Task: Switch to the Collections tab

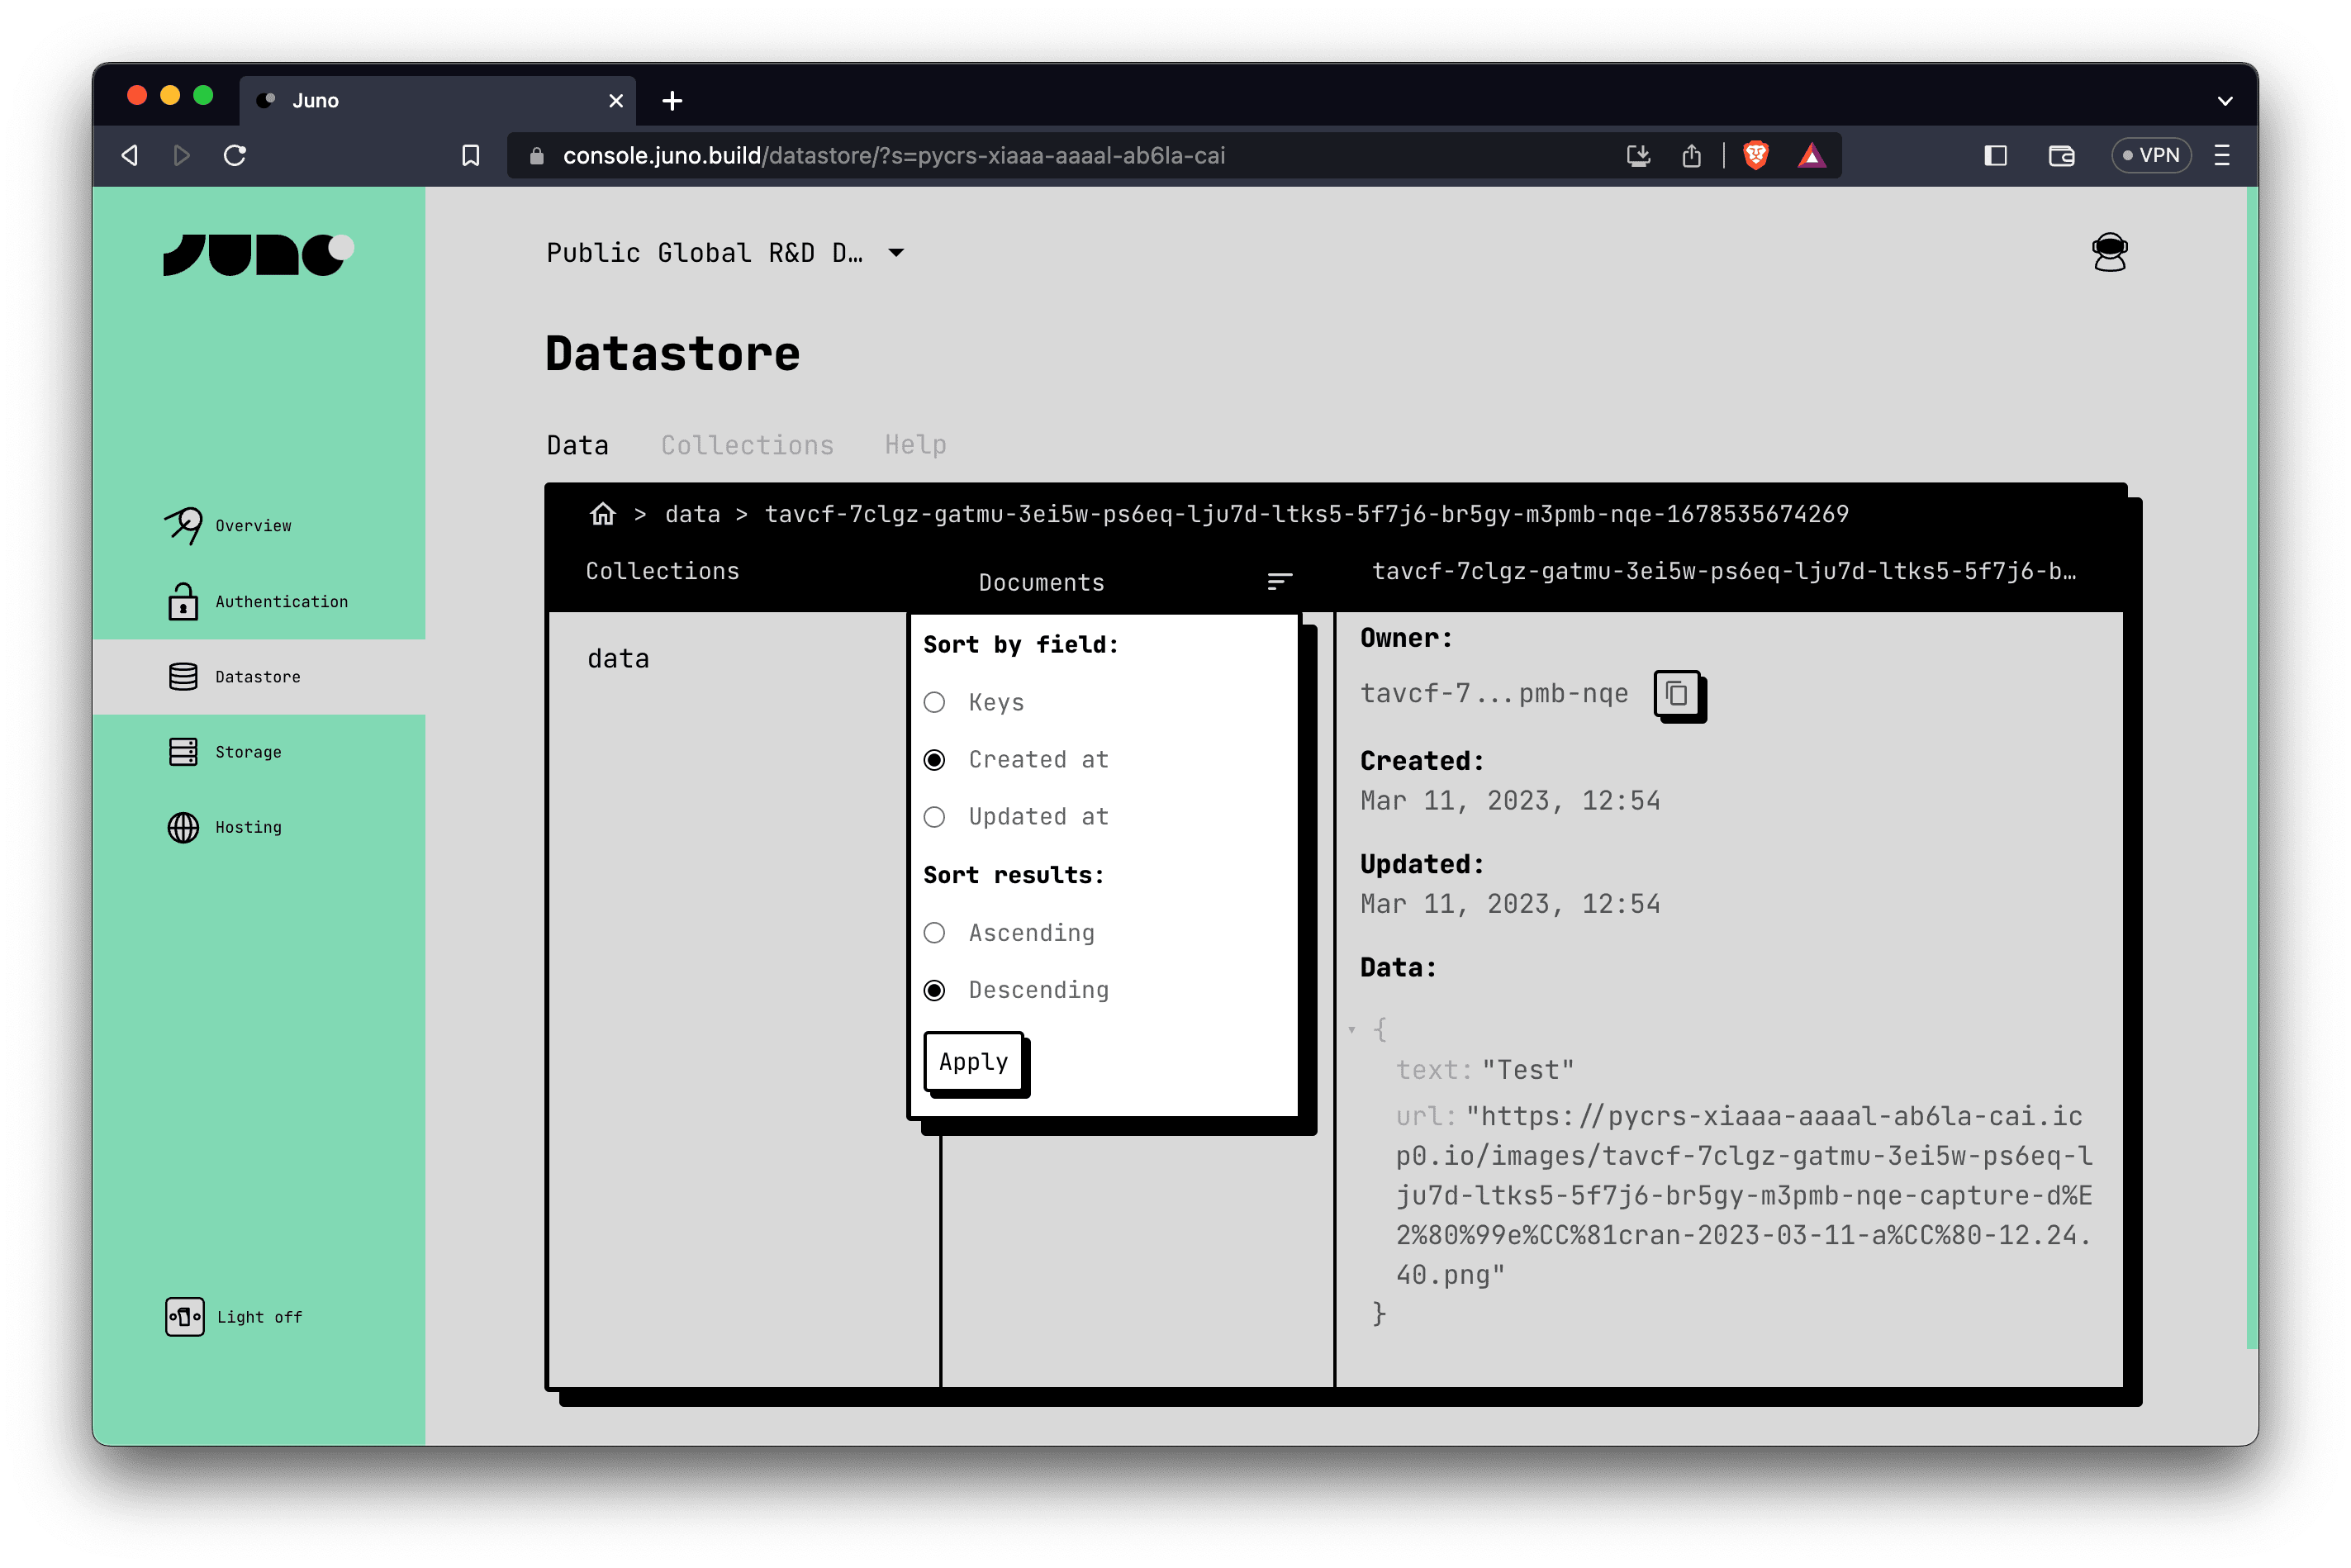Action: [747, 444]
